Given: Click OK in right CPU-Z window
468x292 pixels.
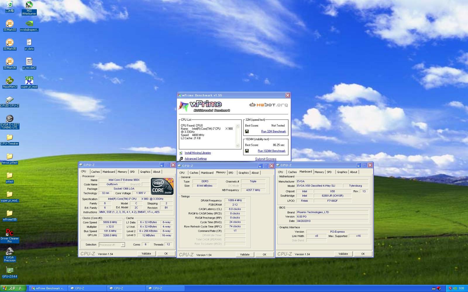Looking at the screenshot, I should click(x=363, y=254).
